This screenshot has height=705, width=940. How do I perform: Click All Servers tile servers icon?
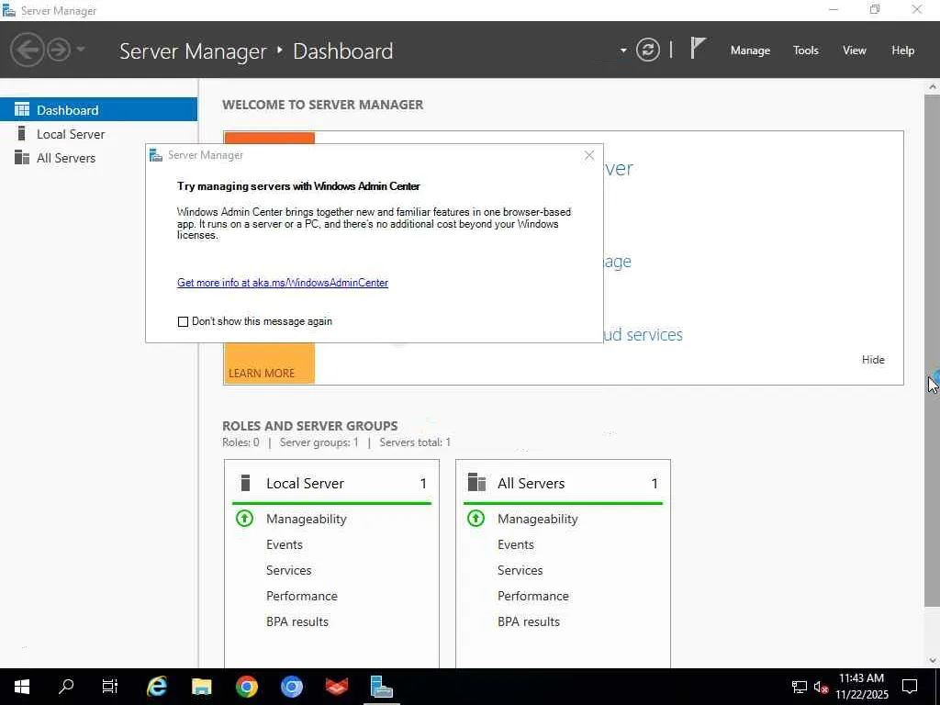coord(476,482)
